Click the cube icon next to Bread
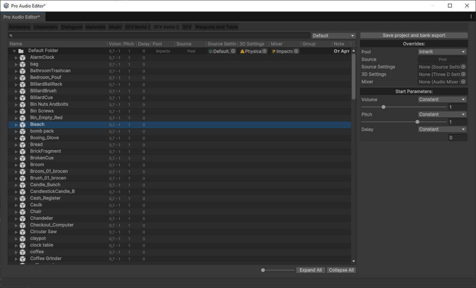Screen dimensions: 476x288 click(23, 145)
